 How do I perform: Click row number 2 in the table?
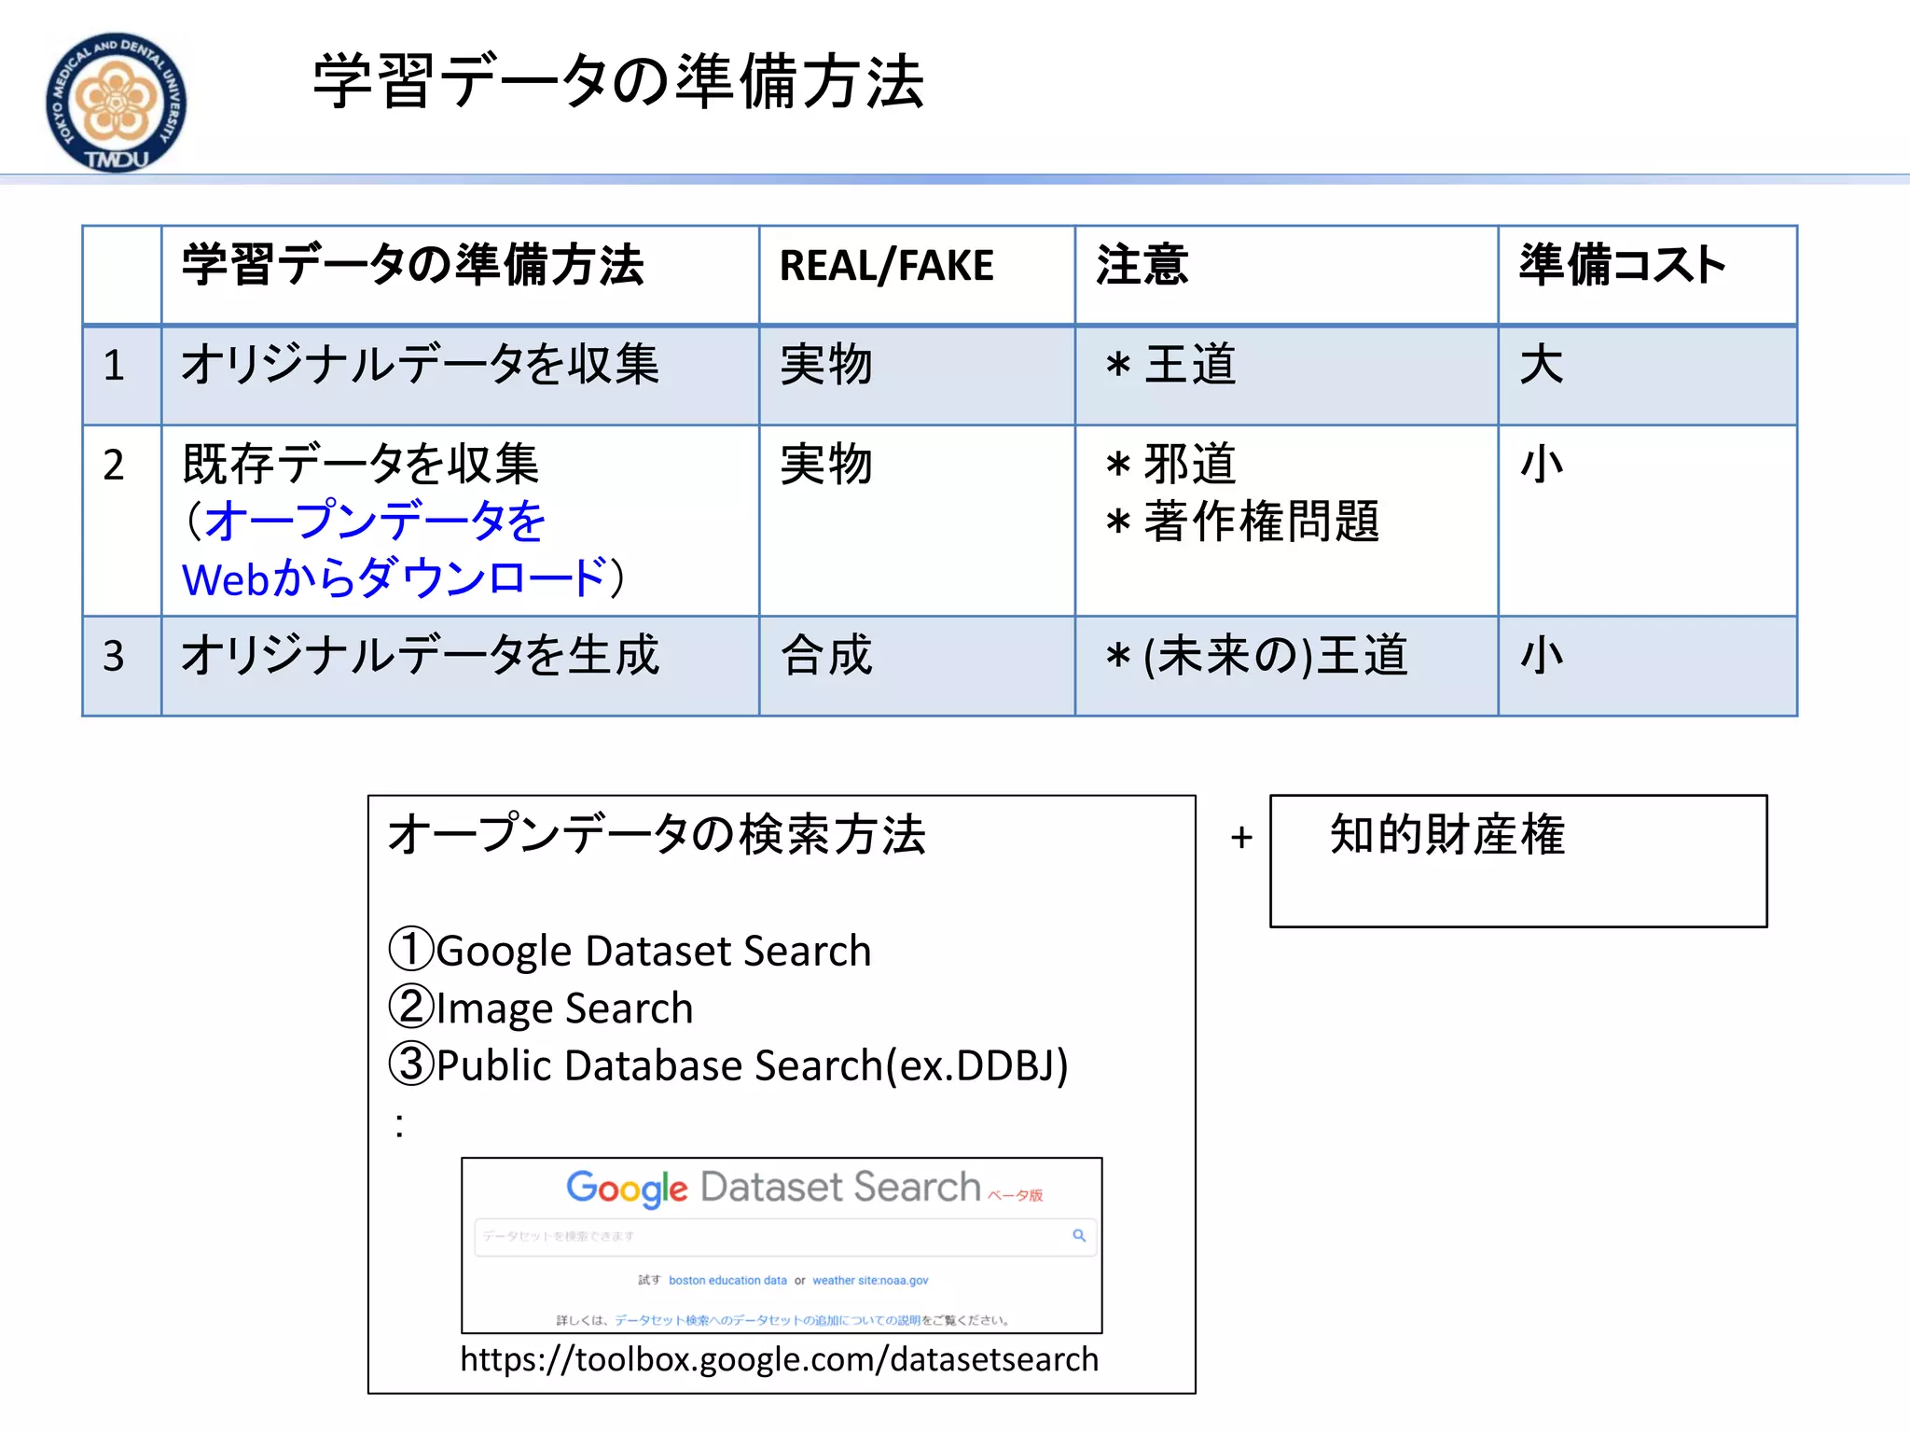tap(114, 465)
